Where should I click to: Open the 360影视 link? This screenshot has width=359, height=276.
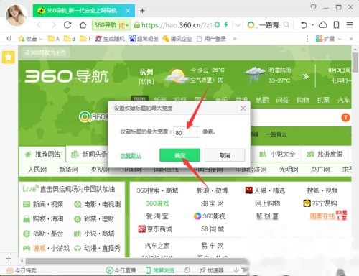210,216
